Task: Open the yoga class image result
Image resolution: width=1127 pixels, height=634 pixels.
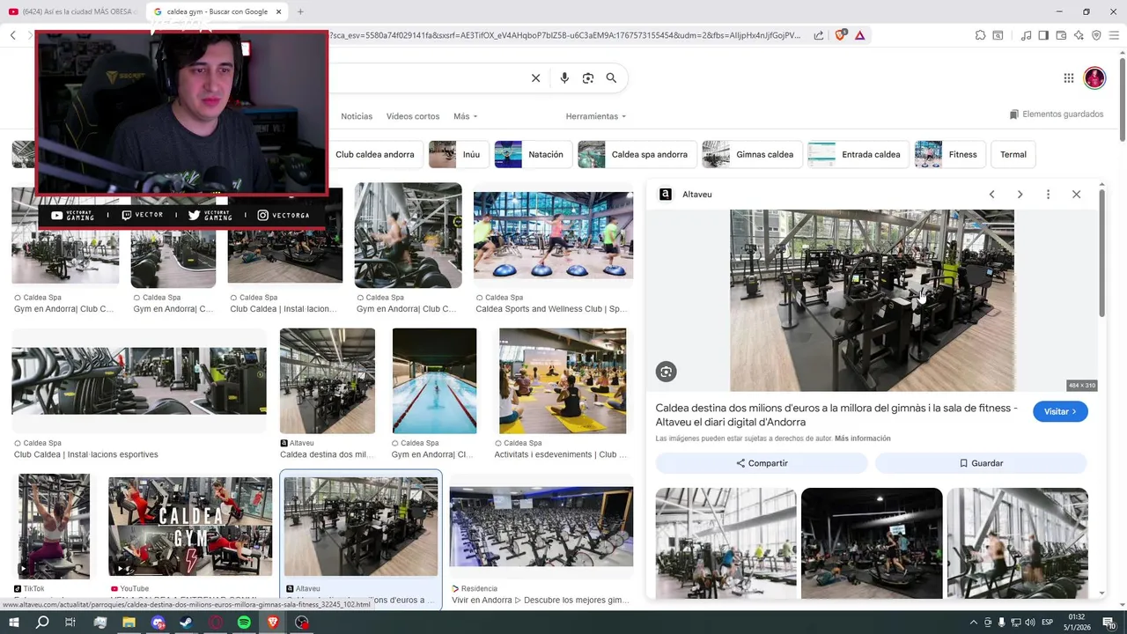Action: [563, 380]
